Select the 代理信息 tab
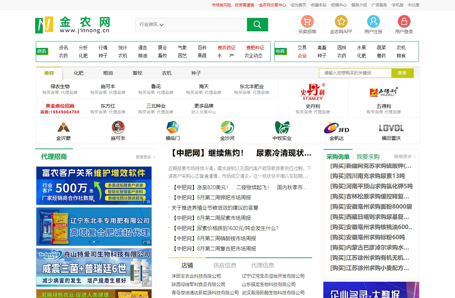This screenshot has width=455, height=298. coord(263,265)
